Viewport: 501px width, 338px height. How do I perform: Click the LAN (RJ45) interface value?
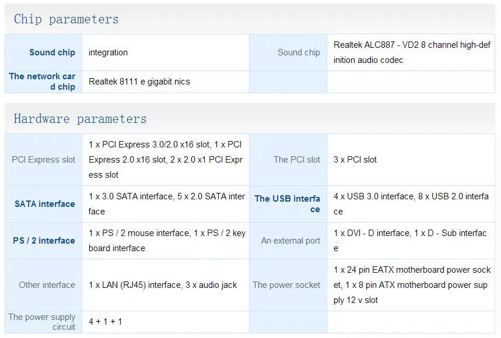pyautogui.click(x=163, y=285)
